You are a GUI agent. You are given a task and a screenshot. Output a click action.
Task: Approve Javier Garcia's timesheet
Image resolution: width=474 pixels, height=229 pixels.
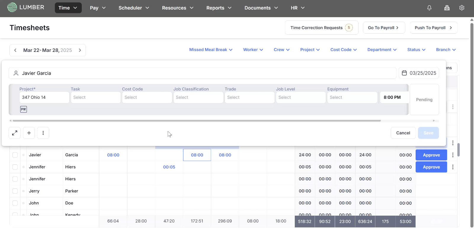431,155
